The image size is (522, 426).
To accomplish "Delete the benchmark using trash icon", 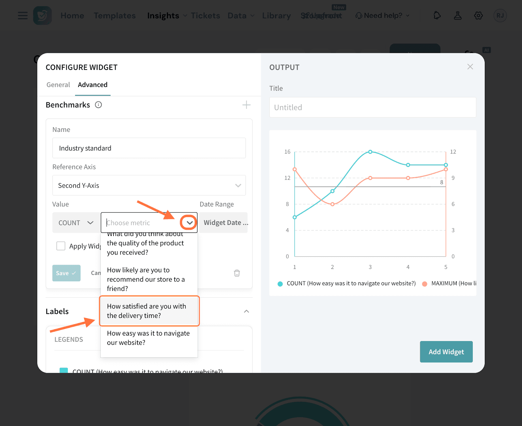I will [x=237, y=273].
